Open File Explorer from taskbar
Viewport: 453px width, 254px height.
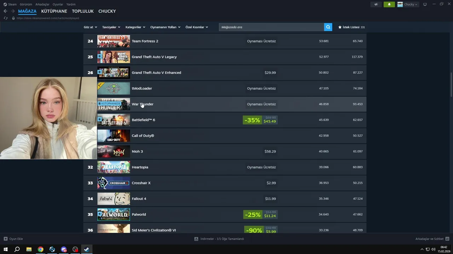29,249
